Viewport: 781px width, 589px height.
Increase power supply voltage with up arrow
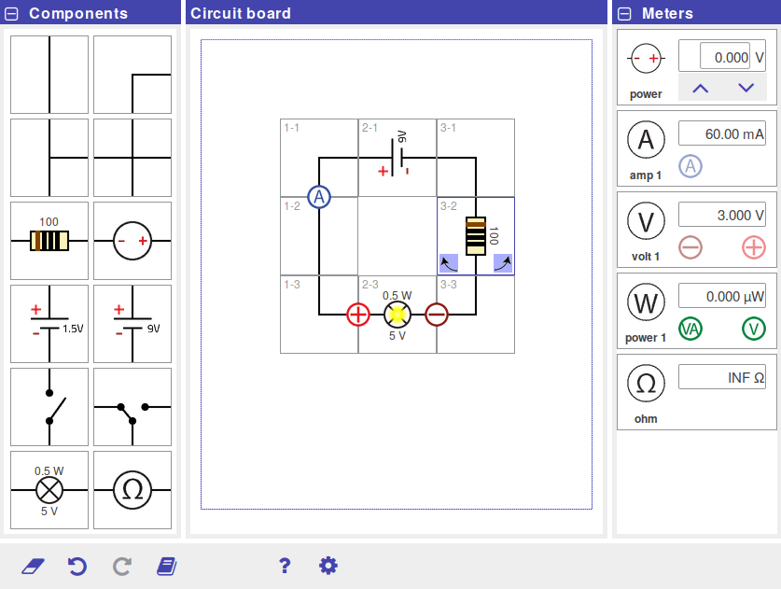[701, 88]
